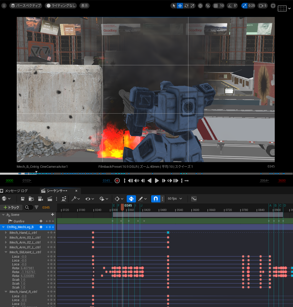The image size is (293, 307).
Task: Toggle auto-key blue key button
Action: pyautogui.click(x=131, y=199)
